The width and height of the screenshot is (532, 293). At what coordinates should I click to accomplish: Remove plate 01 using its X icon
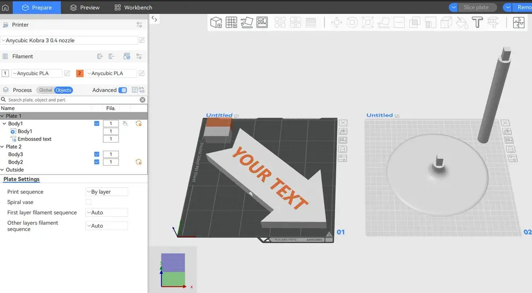pos(343,123)
